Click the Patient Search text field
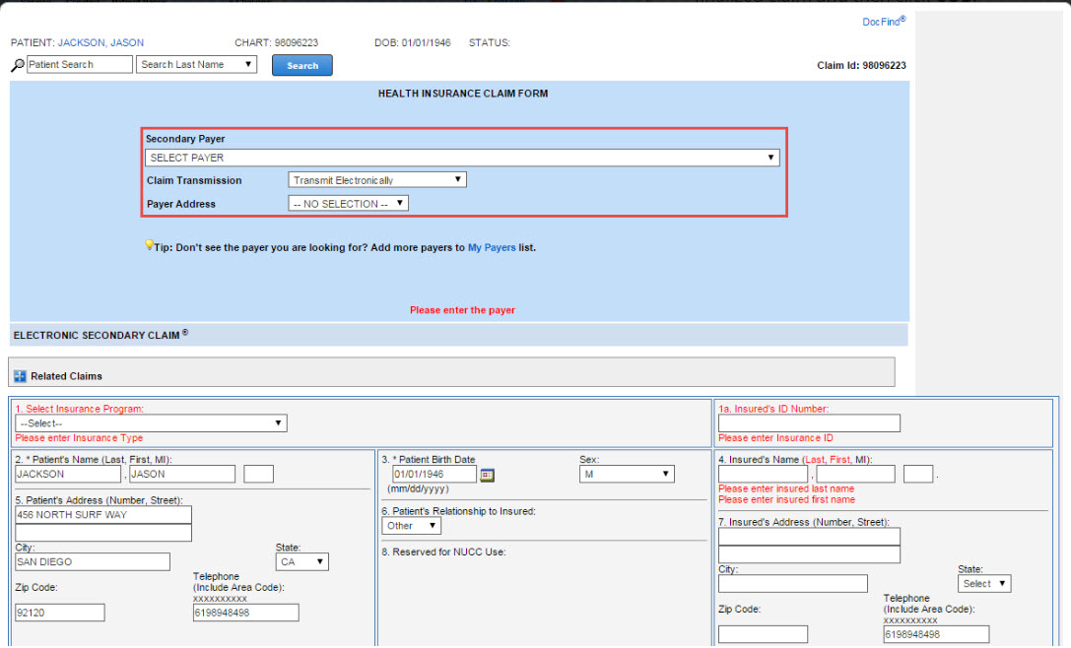The width and height of the screenshot is (1071, 648). click(79, 65)
